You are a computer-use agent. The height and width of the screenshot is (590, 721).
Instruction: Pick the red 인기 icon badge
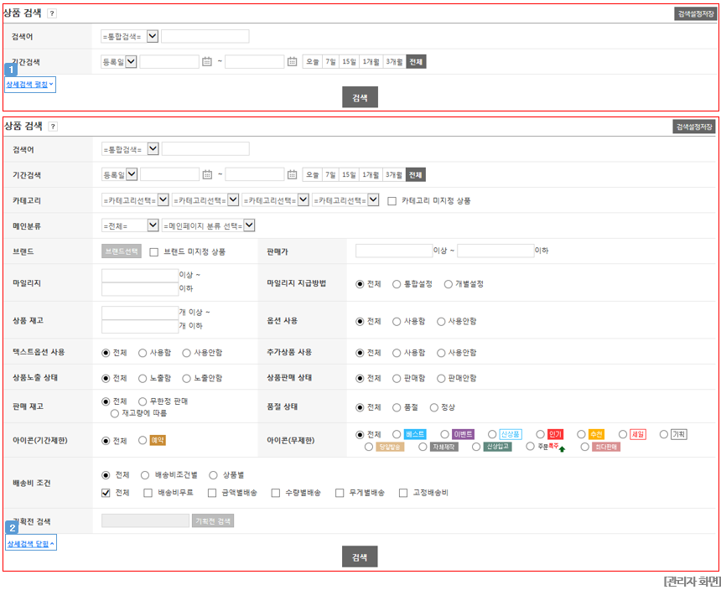(556, 434)
